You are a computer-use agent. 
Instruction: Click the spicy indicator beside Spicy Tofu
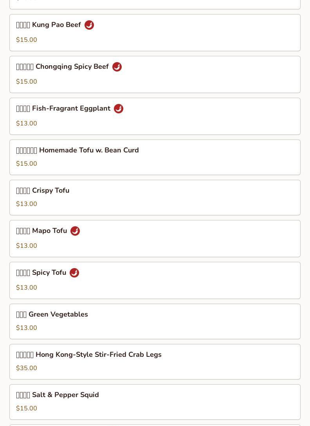tap(74, 273)
